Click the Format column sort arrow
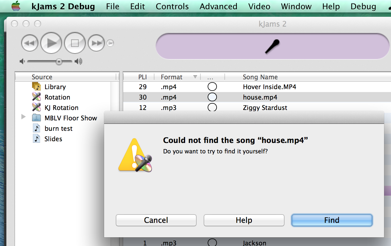391x246 pixels. tap(195, 77)
